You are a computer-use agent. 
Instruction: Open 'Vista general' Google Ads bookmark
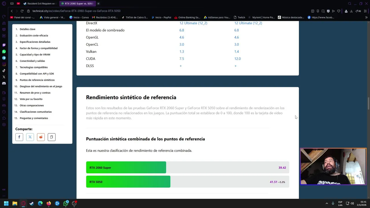point(52,17)
